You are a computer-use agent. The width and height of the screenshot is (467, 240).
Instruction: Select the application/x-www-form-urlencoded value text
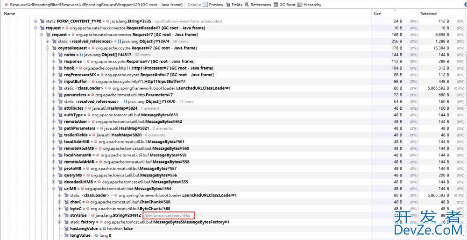point(189,21)
